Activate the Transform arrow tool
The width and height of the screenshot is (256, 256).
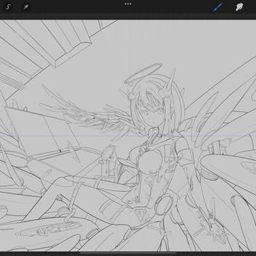point(26,7)
